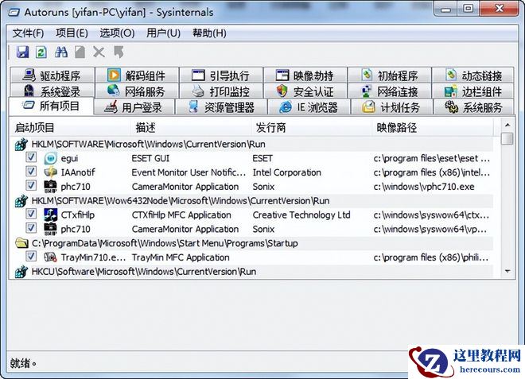Sort by the 描述 column header
This screenshot has width=525, height=379.
191,127
